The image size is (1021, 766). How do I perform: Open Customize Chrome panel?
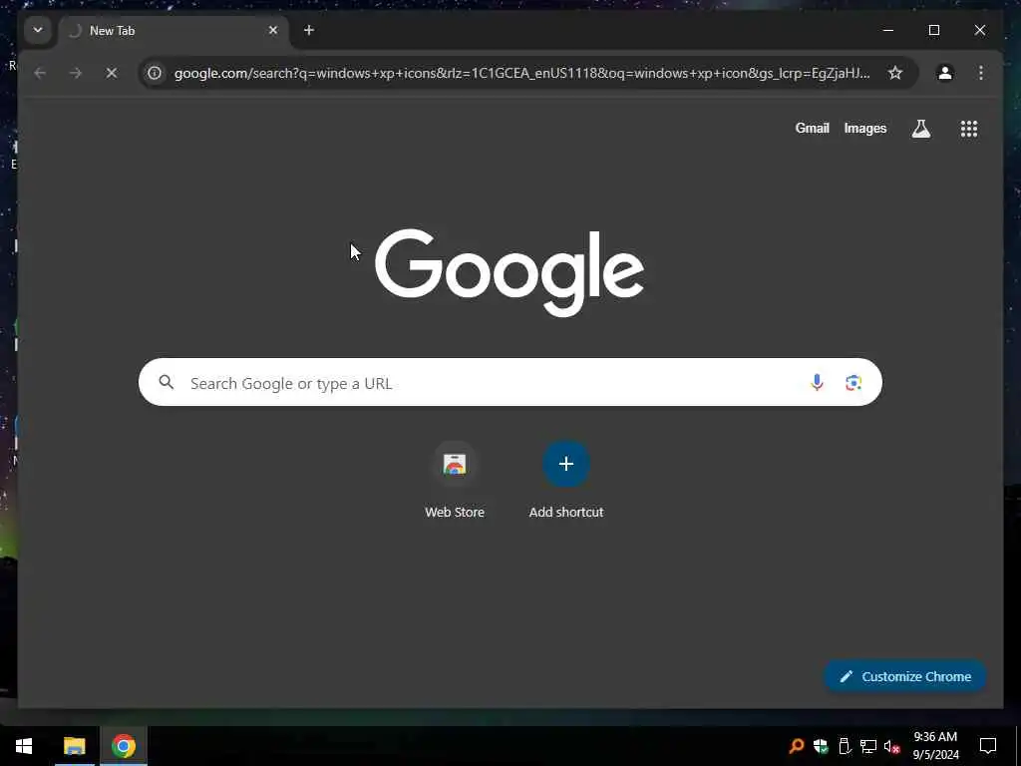click(905, 676)
